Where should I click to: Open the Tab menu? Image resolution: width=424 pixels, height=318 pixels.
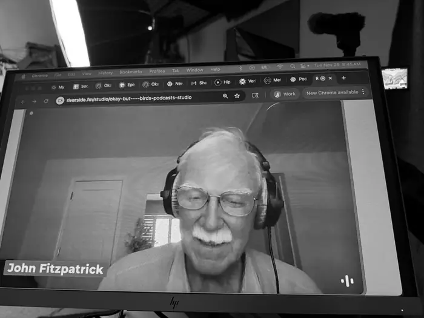coord(176,71)
